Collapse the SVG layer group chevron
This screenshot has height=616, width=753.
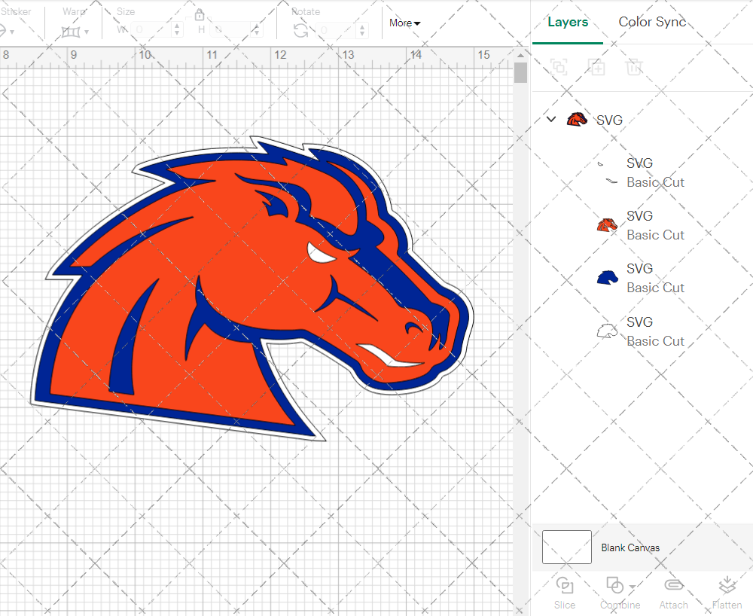pos(550,119)
